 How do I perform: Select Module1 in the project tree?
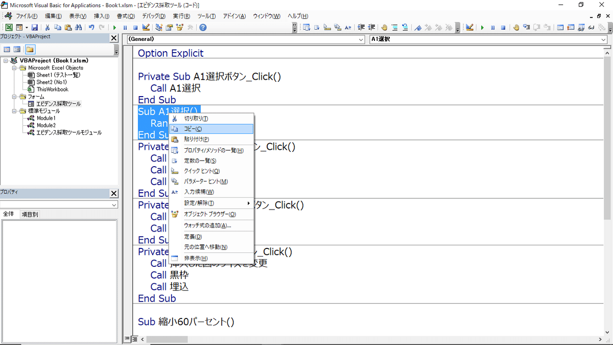click(46, 118)
